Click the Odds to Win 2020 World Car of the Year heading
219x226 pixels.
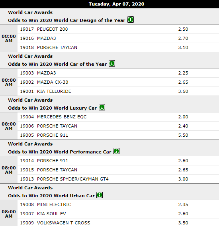tap(57, 64)
